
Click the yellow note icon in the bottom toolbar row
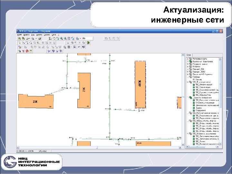click(x=31, y=51)
